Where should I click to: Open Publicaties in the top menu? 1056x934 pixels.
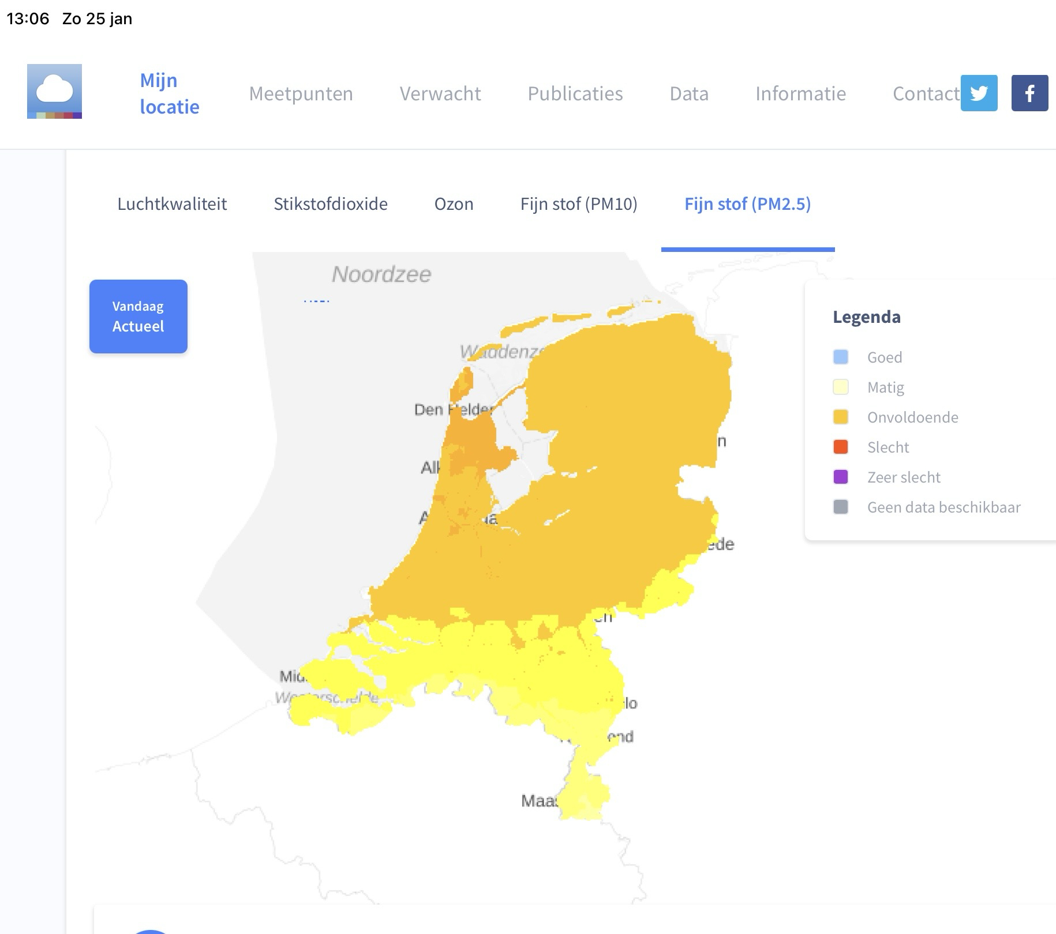coord(575,93)
